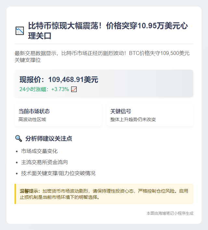
Task: Click the warning text 止损机制是当前市场环境下的明智选择
Action: (x=60, y=197)
